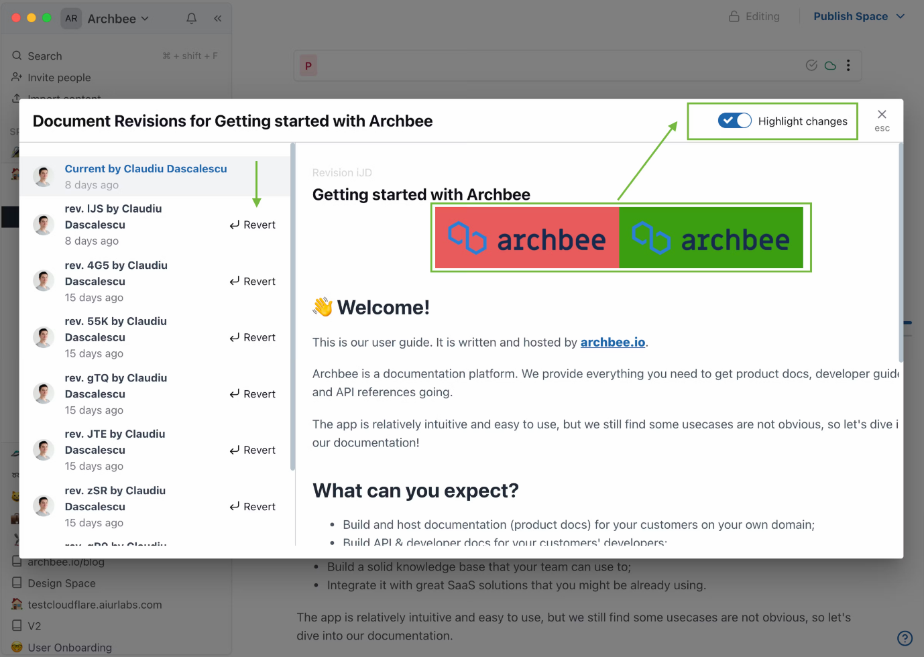Click the checkmark status icon

coord(811,65)
